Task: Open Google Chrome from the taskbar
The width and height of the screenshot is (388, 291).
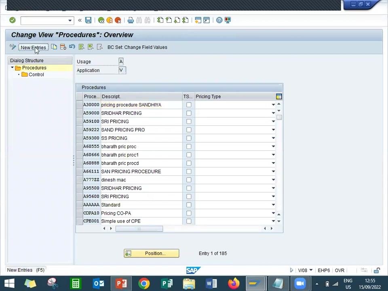Action: click(x=144, y=283)
